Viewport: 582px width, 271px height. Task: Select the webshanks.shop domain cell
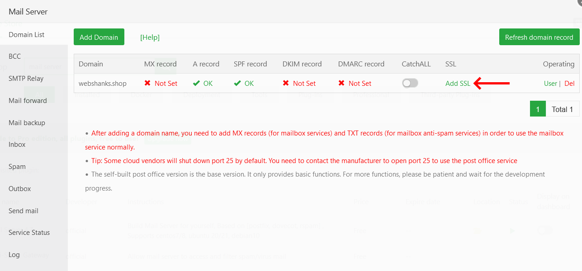coord(103,84)
